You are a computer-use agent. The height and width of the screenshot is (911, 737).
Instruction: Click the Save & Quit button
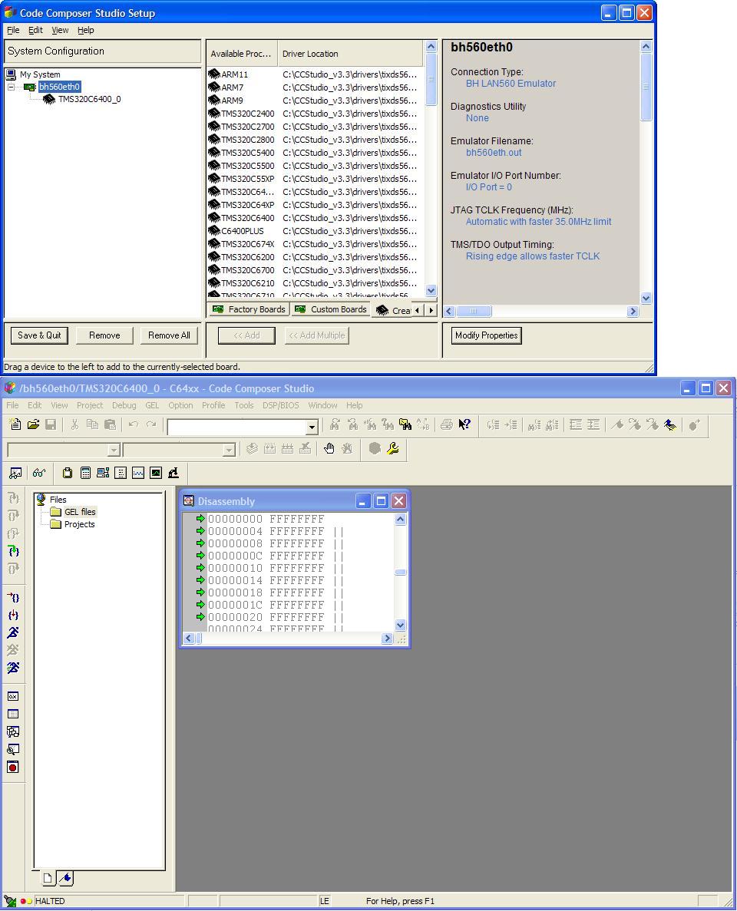click(x=38, y=335)
